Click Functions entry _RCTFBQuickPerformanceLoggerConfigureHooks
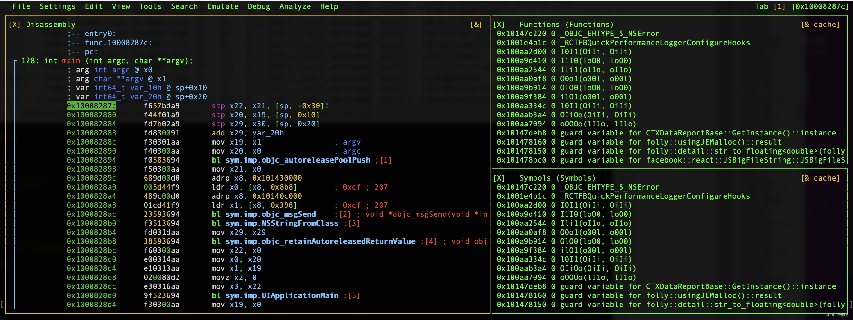 click(x=623, y=43)
